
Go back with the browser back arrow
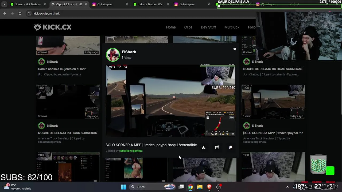(x=5, y=13)
